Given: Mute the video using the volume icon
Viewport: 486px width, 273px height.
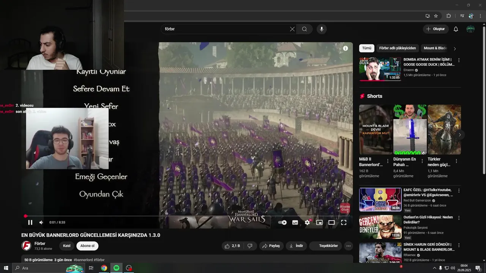Looking at the screenshot, I should [41, 223].
